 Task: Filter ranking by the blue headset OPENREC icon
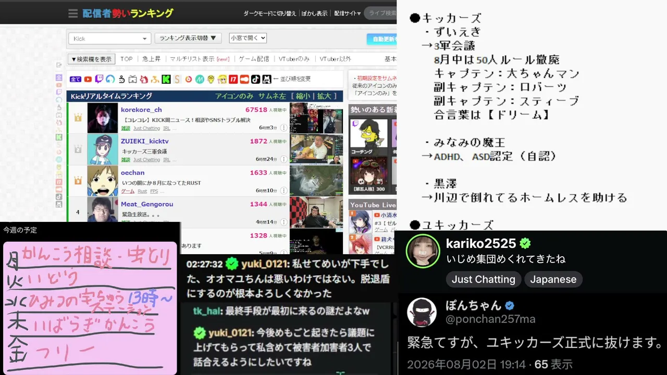pos(110,79)
